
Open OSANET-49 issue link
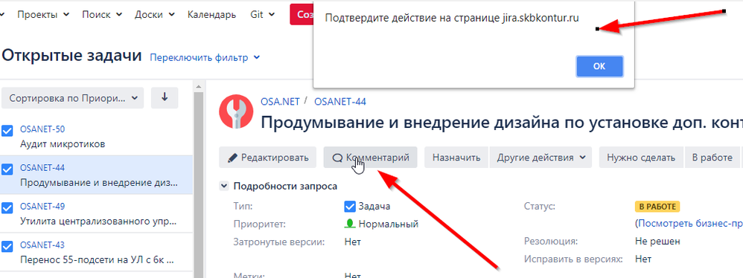pos(42,207)
